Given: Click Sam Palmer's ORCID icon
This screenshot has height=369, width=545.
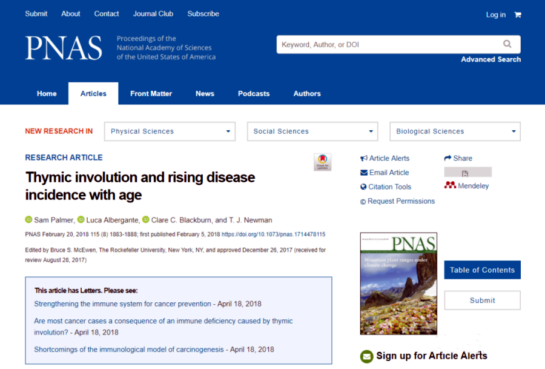Looking at the screenshot, I should pyautogui.click(x=28, y=220).
